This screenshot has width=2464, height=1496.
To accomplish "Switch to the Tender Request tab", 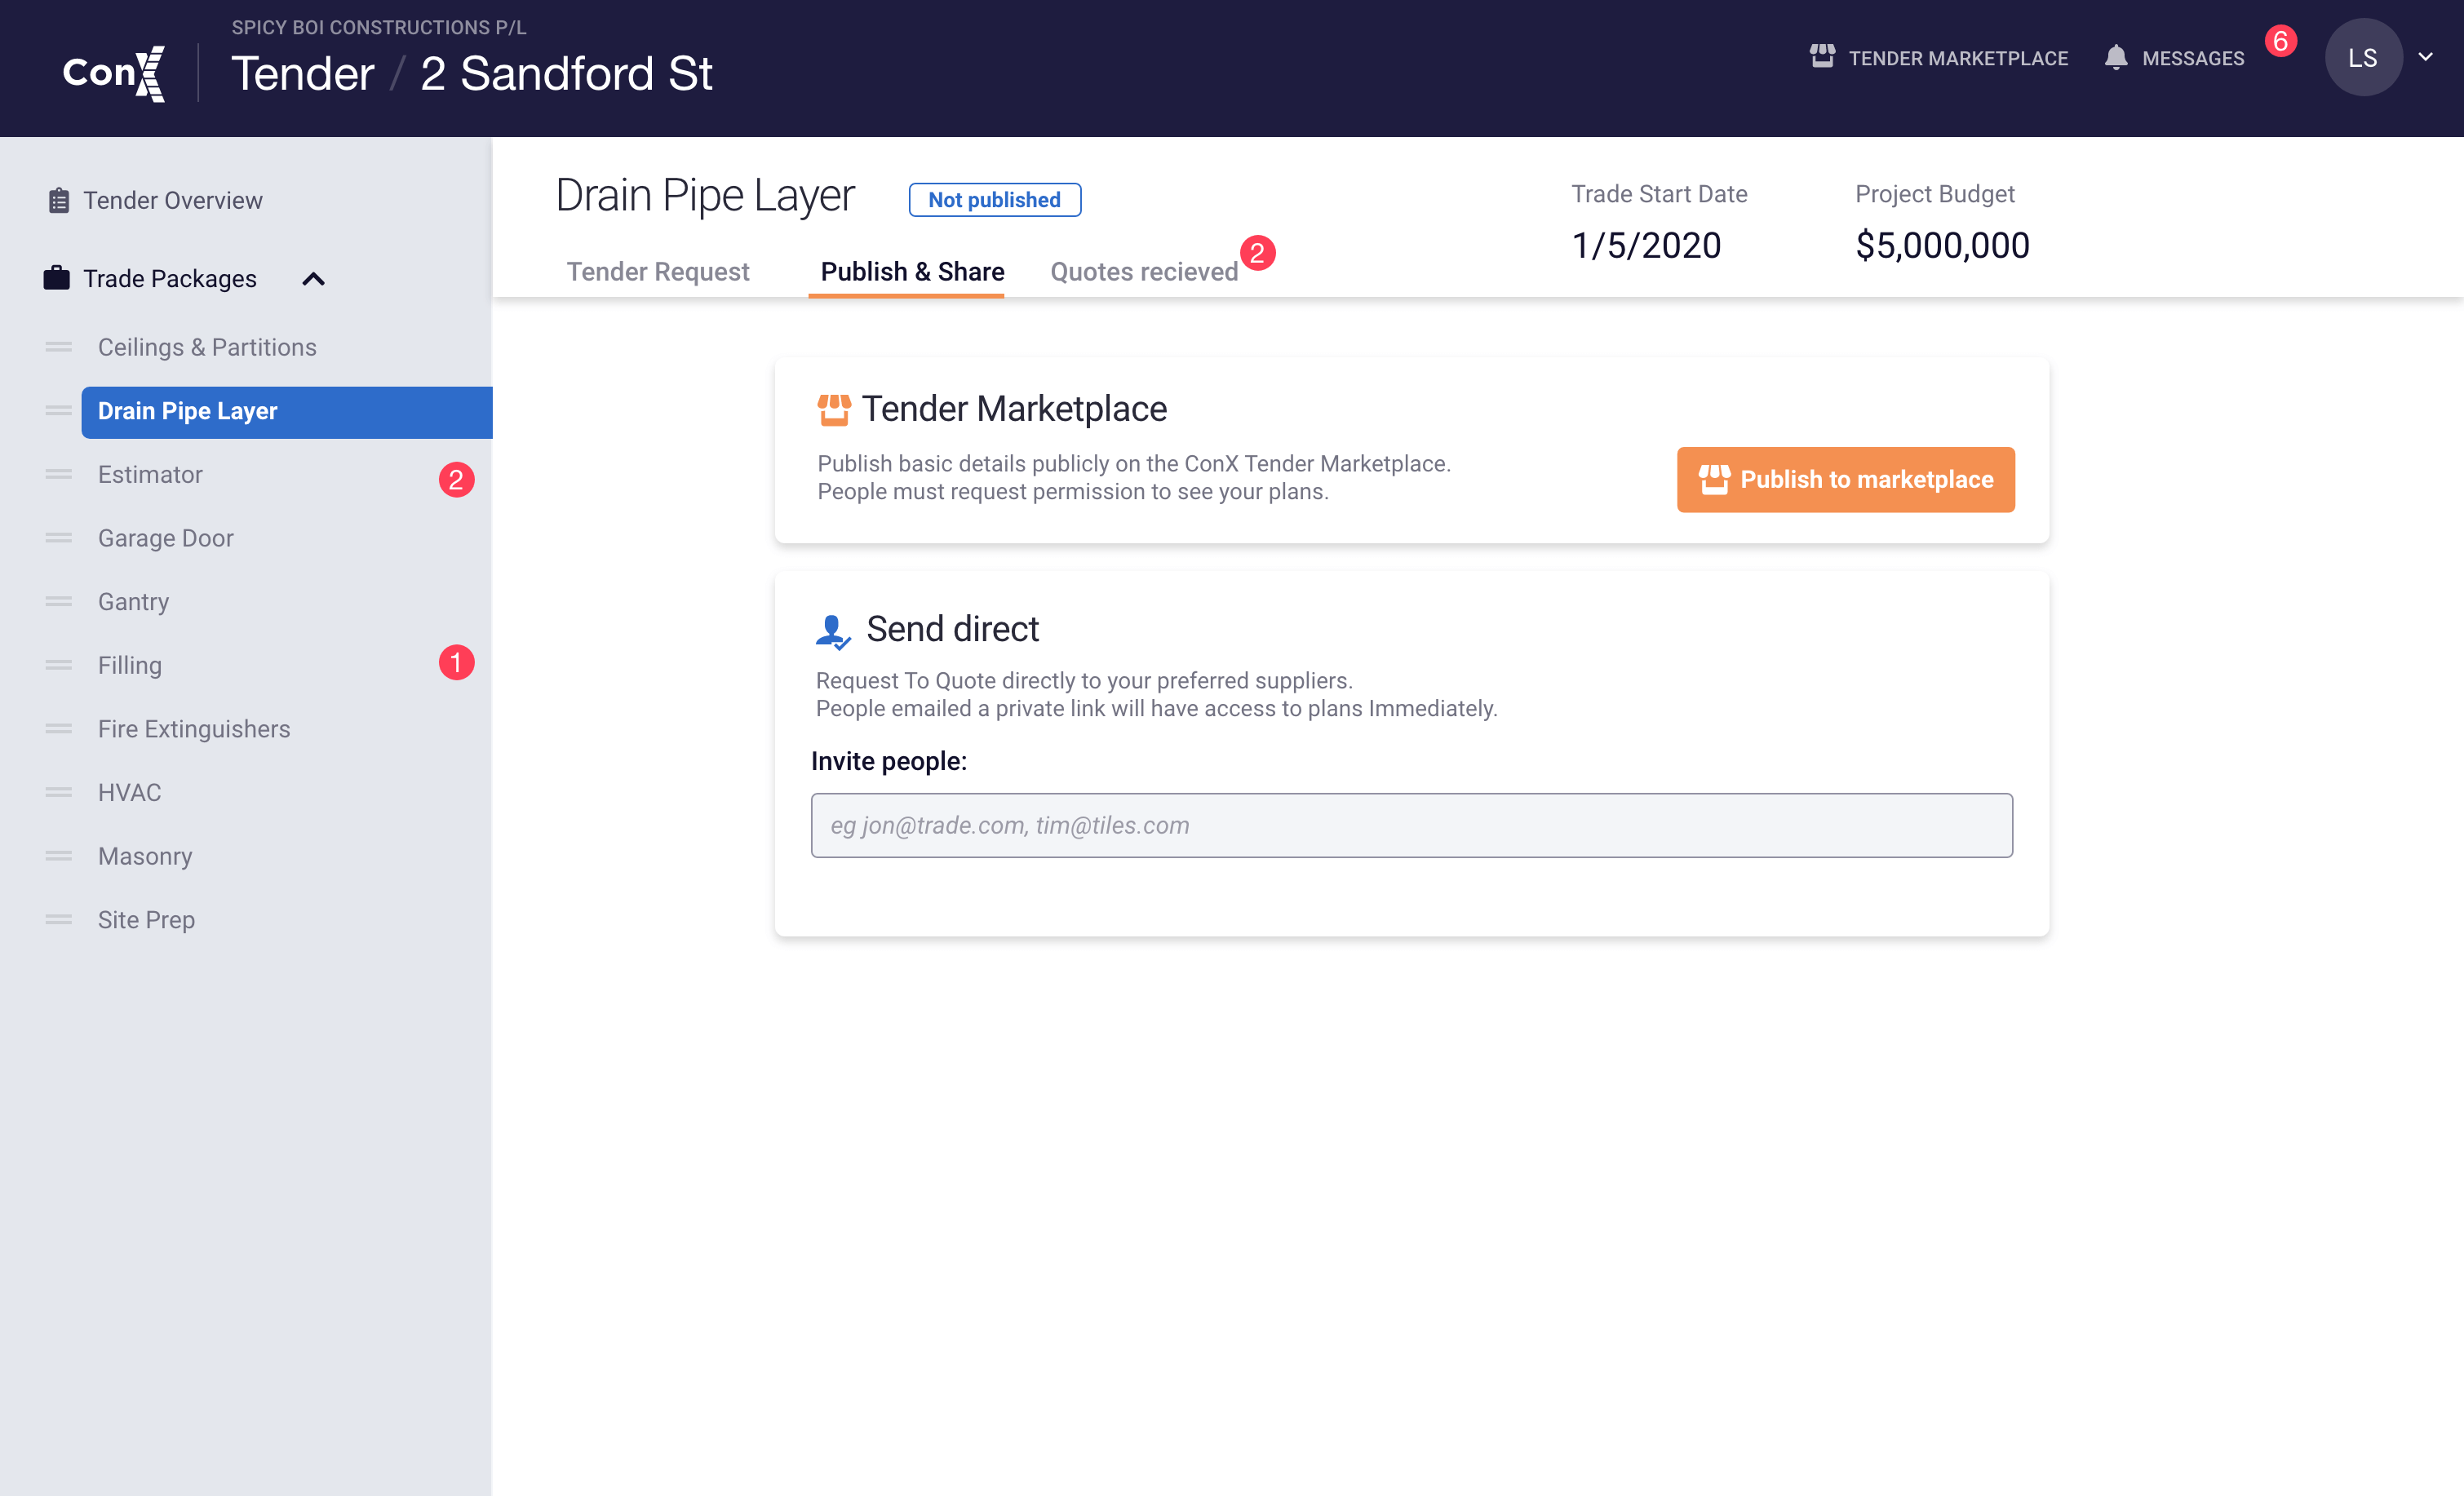I will pyautogui.click(x=657, y=272).
